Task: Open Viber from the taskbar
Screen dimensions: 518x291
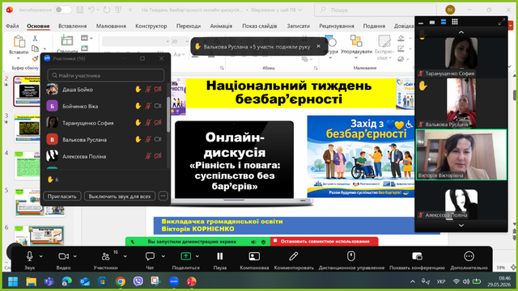Action: pos(138,281)
